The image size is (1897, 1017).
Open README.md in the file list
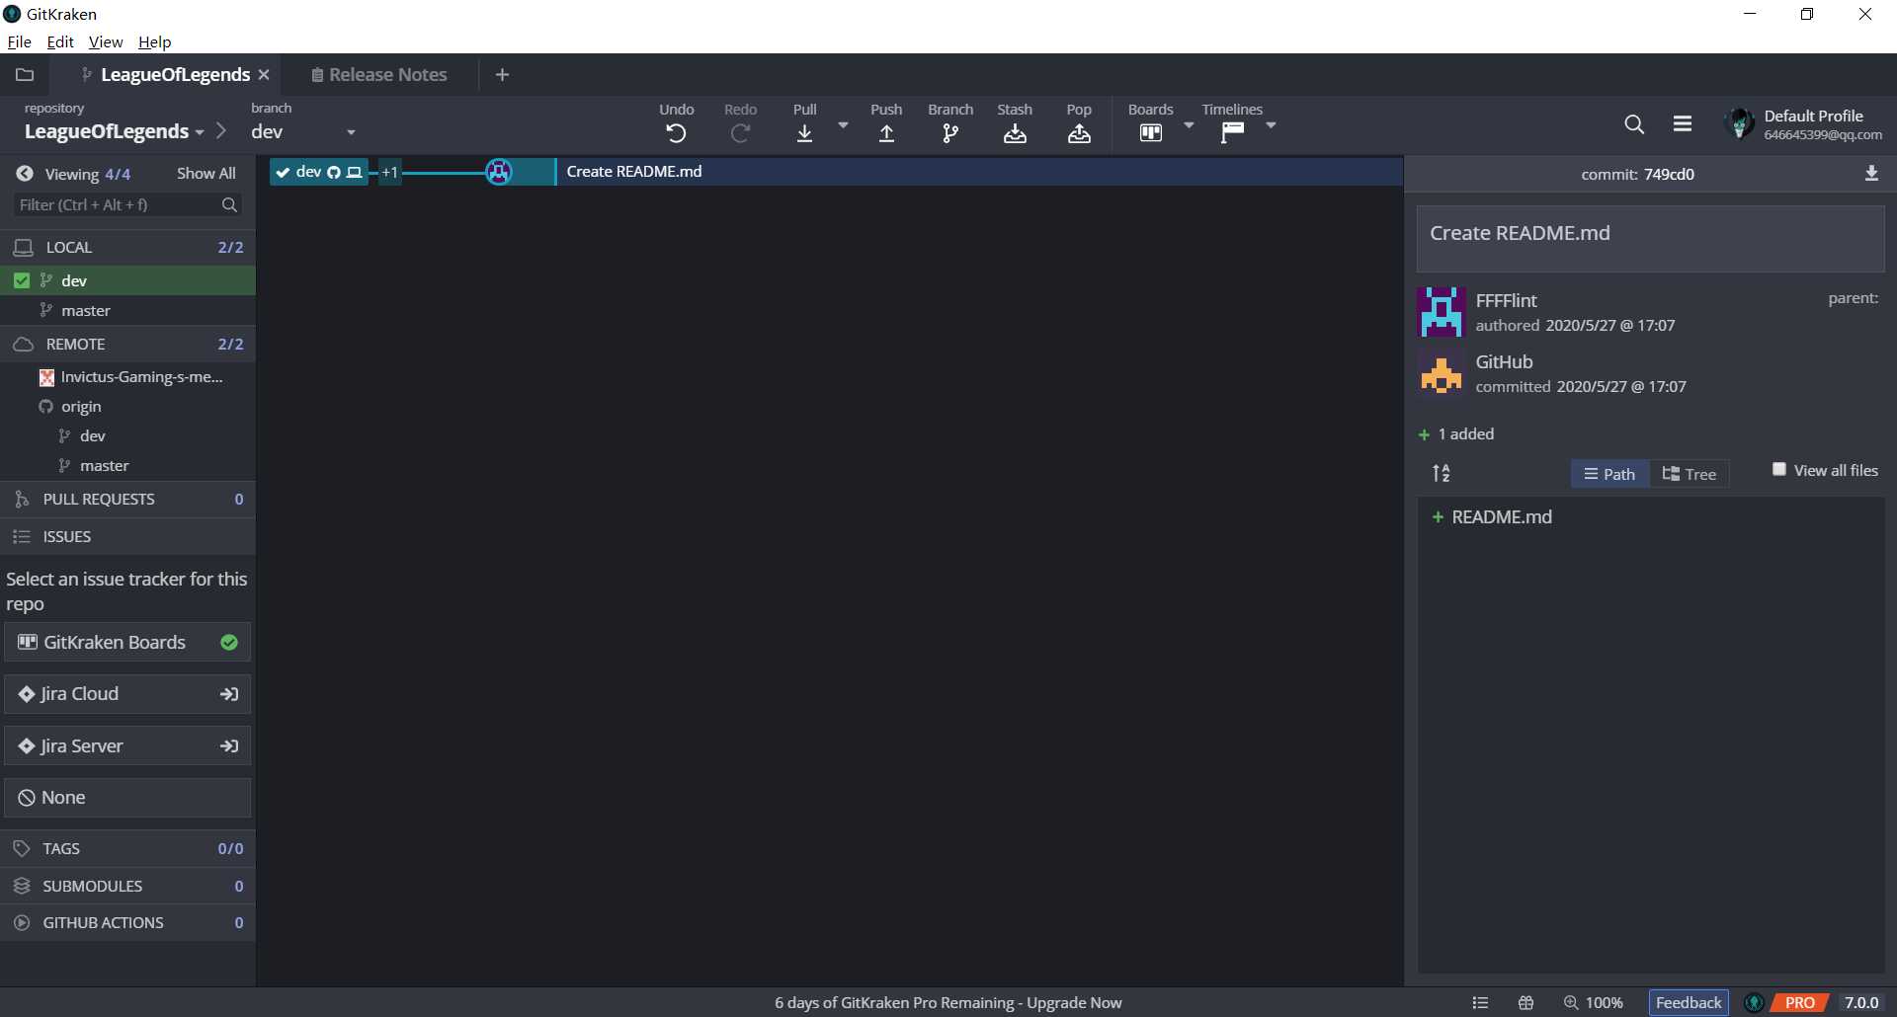coord(1502,517)
